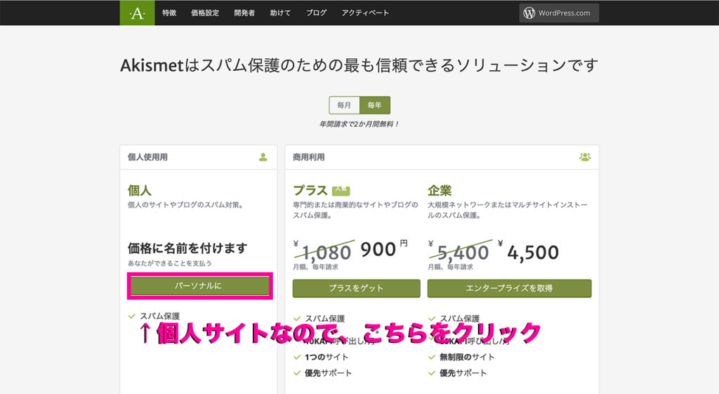Click the crossed-out 1,080 price

[326, 252]
